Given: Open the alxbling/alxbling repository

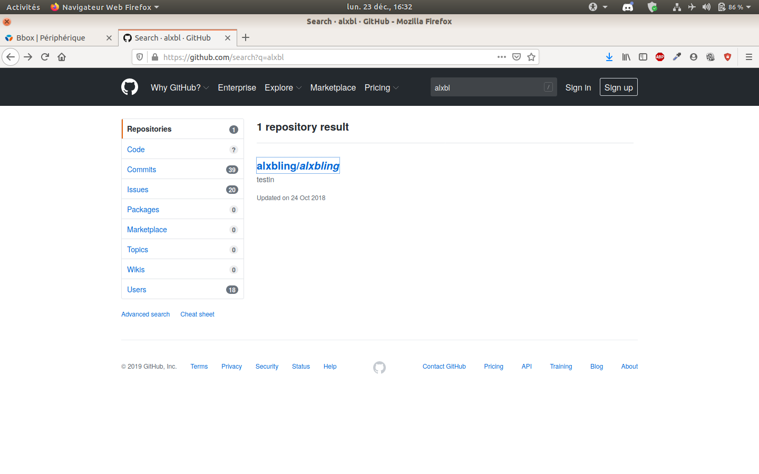Looking at the screenshot, I should (x=298, y=166).
